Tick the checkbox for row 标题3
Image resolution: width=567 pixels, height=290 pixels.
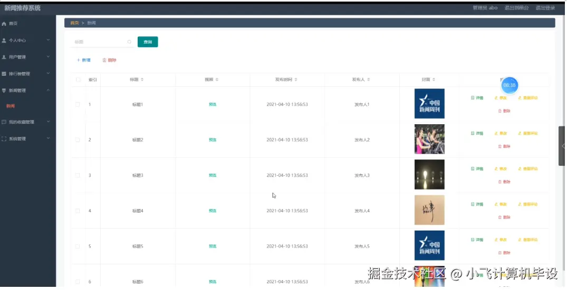point(78,175)
